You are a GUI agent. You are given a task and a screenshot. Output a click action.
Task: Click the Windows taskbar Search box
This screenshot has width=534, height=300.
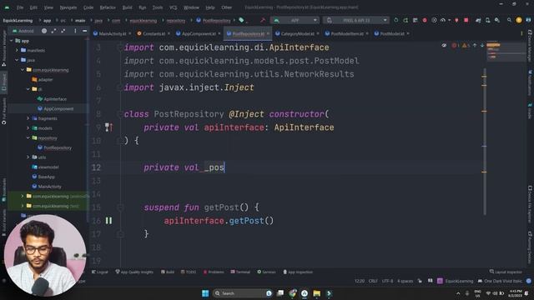[243, 293]
